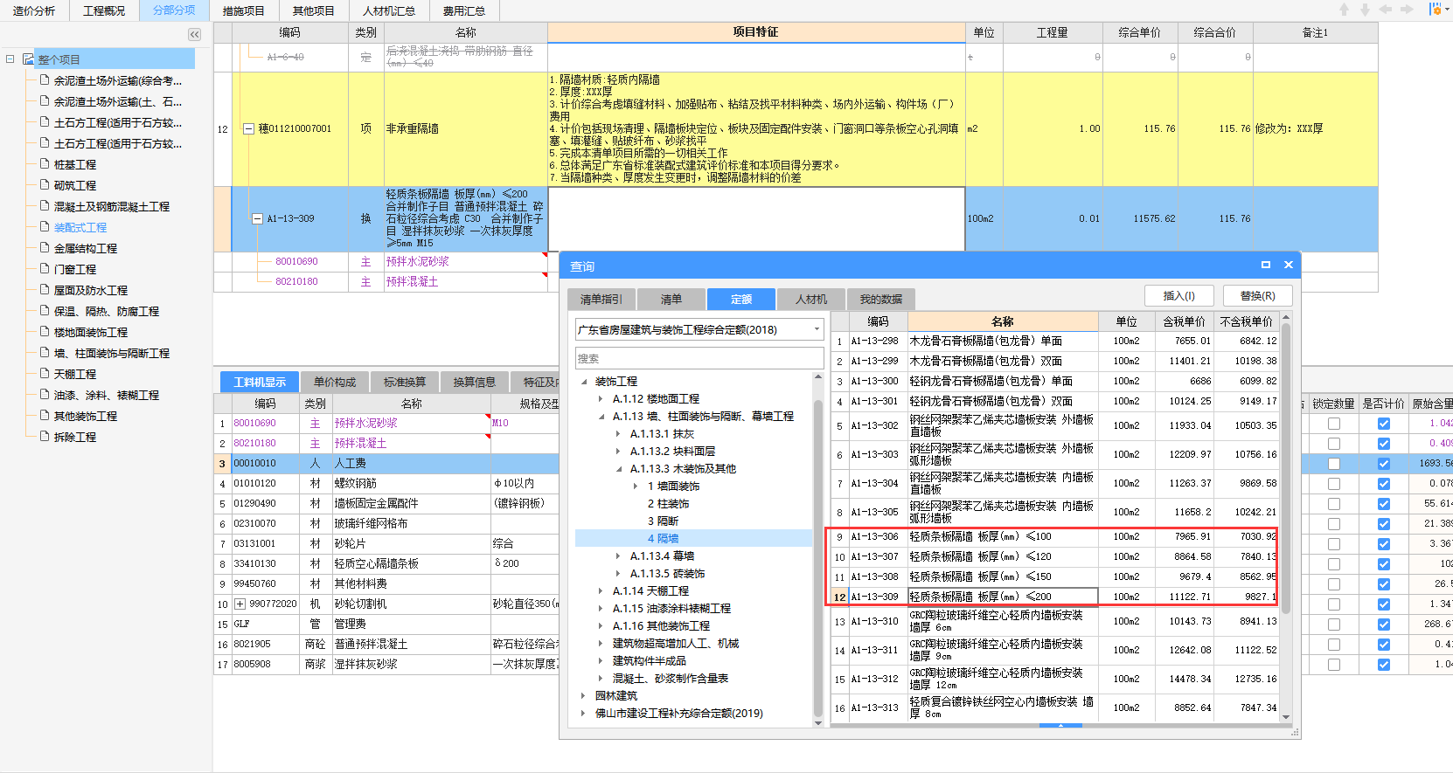Switch to 单价构成 tab in lower panel

pyautogui.click(x=335, y=382)
